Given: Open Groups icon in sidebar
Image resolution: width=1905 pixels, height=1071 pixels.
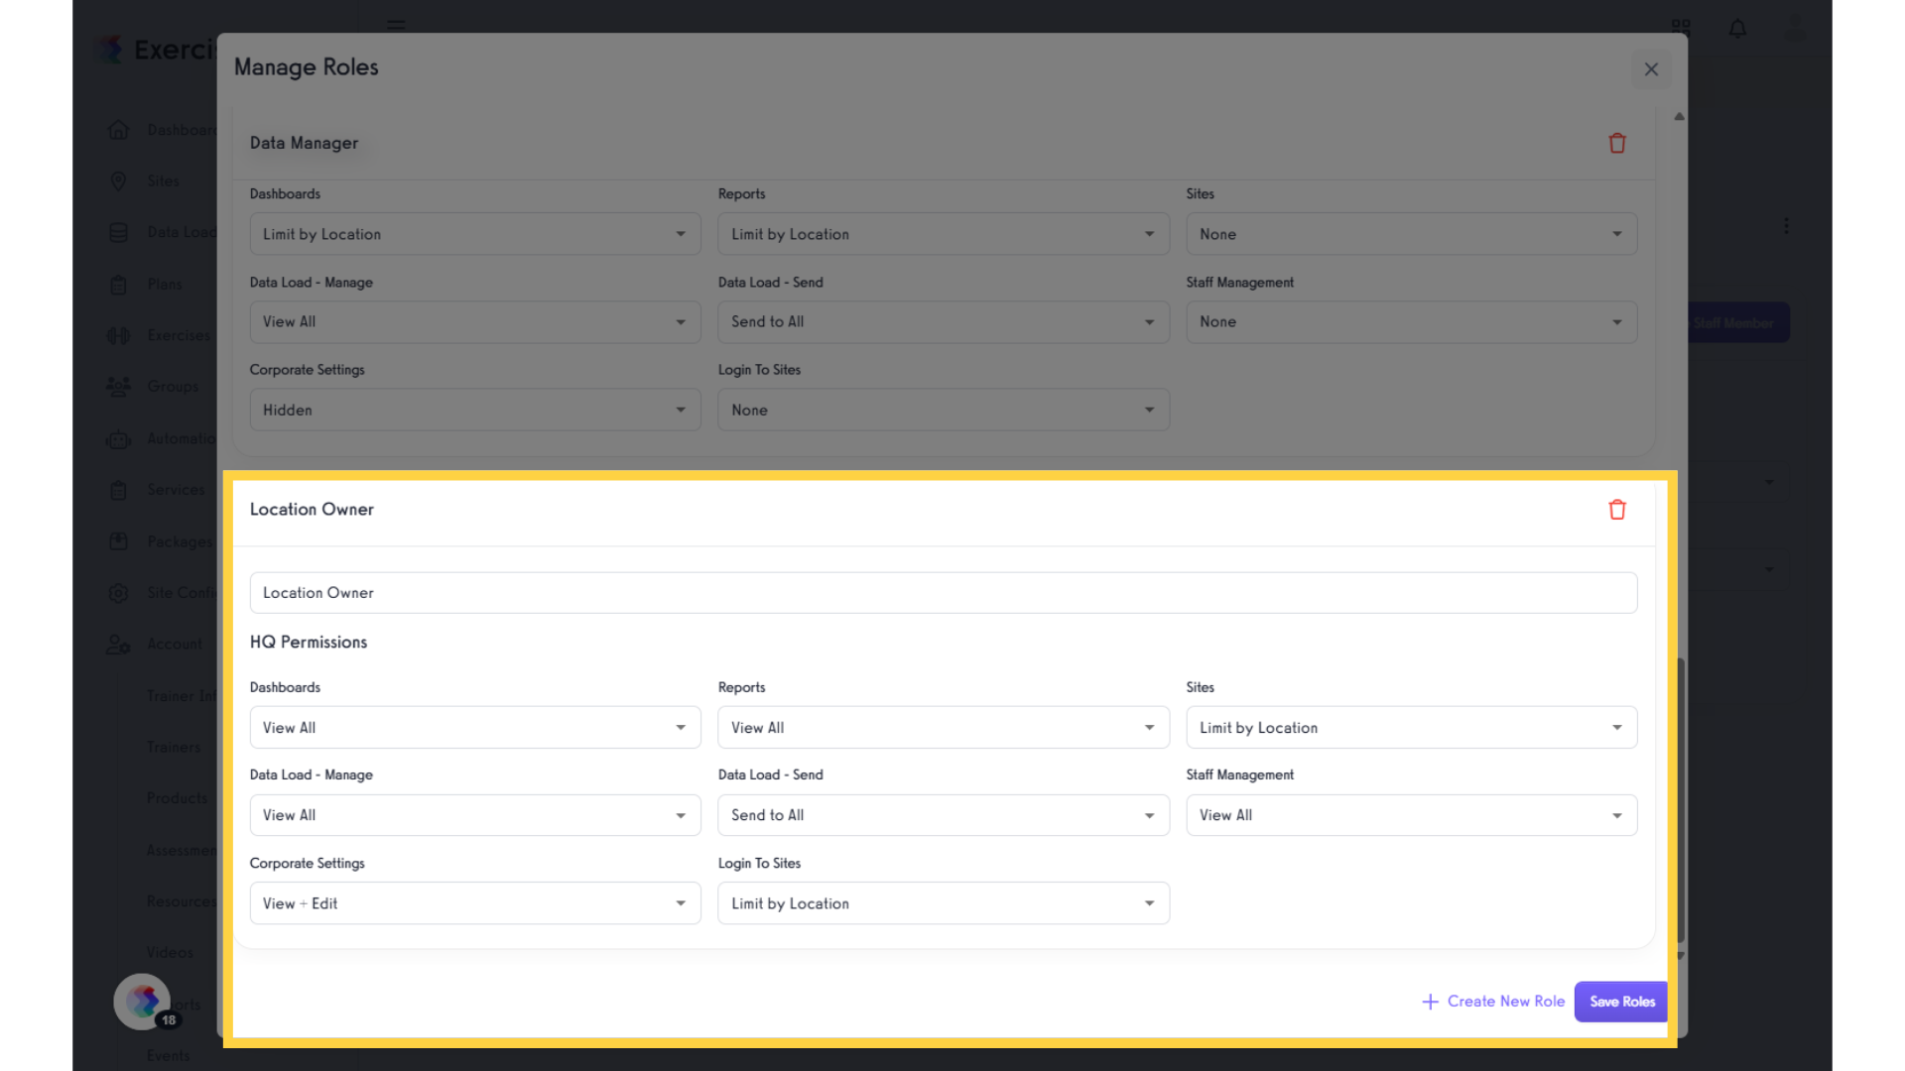Looking at the screenshot, I should click(x=118, y=387).
